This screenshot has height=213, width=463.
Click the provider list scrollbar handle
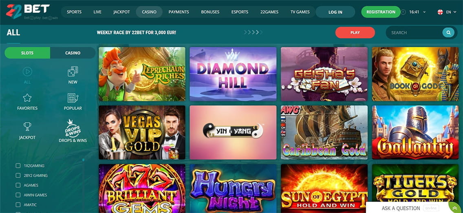83,160
